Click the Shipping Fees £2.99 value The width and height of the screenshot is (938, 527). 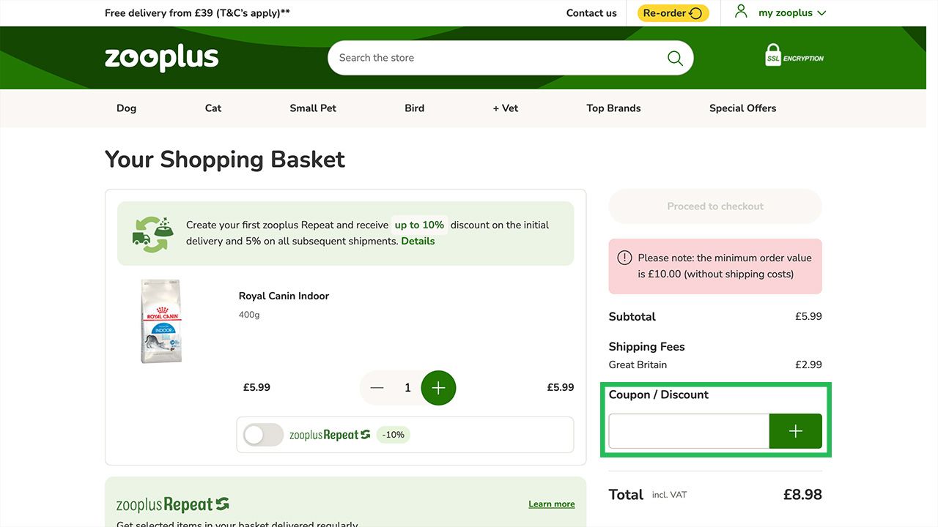coord(808,365)
